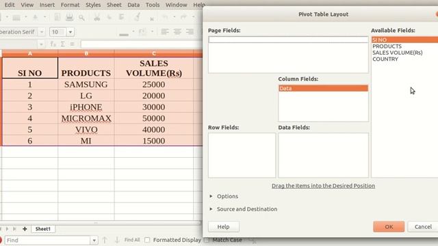Click the Export as PDF icon
Image resolution: width=438 pixels, height=246 pixels.
point(57,17)
